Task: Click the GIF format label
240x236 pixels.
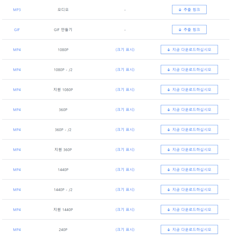Action: pos(17,30)
